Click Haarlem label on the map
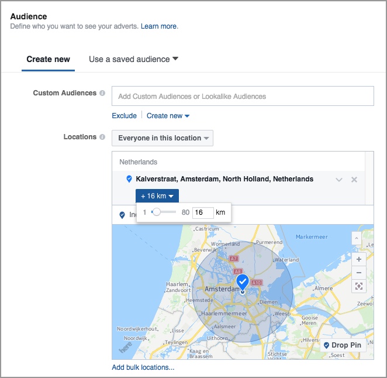 pos(177,284)
